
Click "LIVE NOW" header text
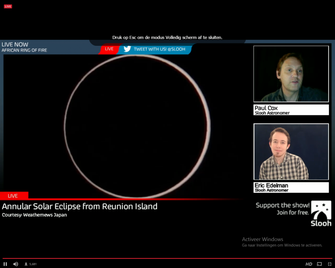tap(15, 44)
